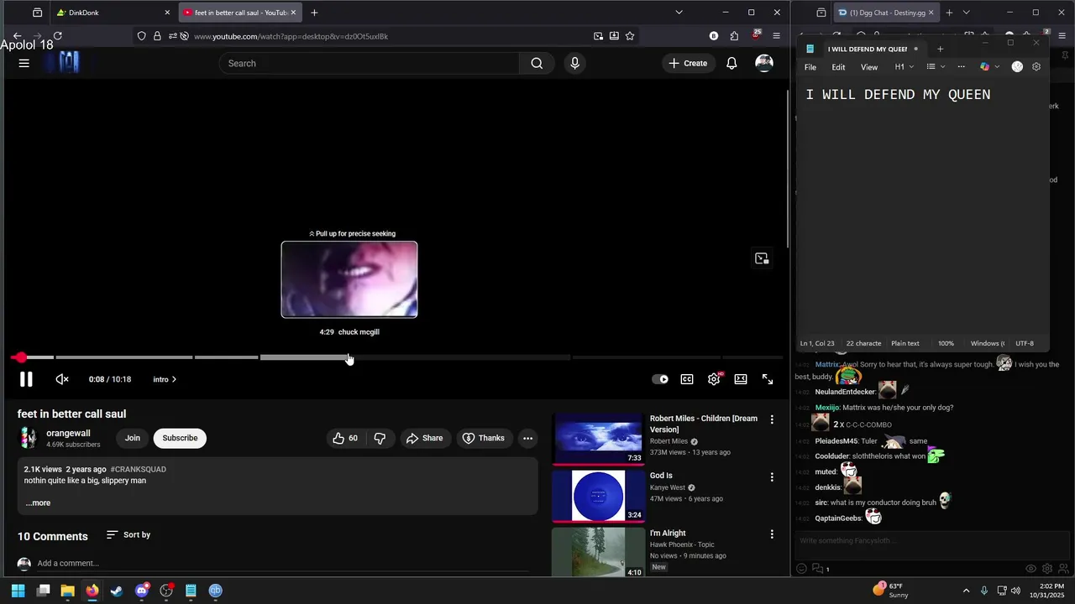The image size is (1075, 604).
Task: Open the emote picker in Dgg chat
Action: [801, 569]
